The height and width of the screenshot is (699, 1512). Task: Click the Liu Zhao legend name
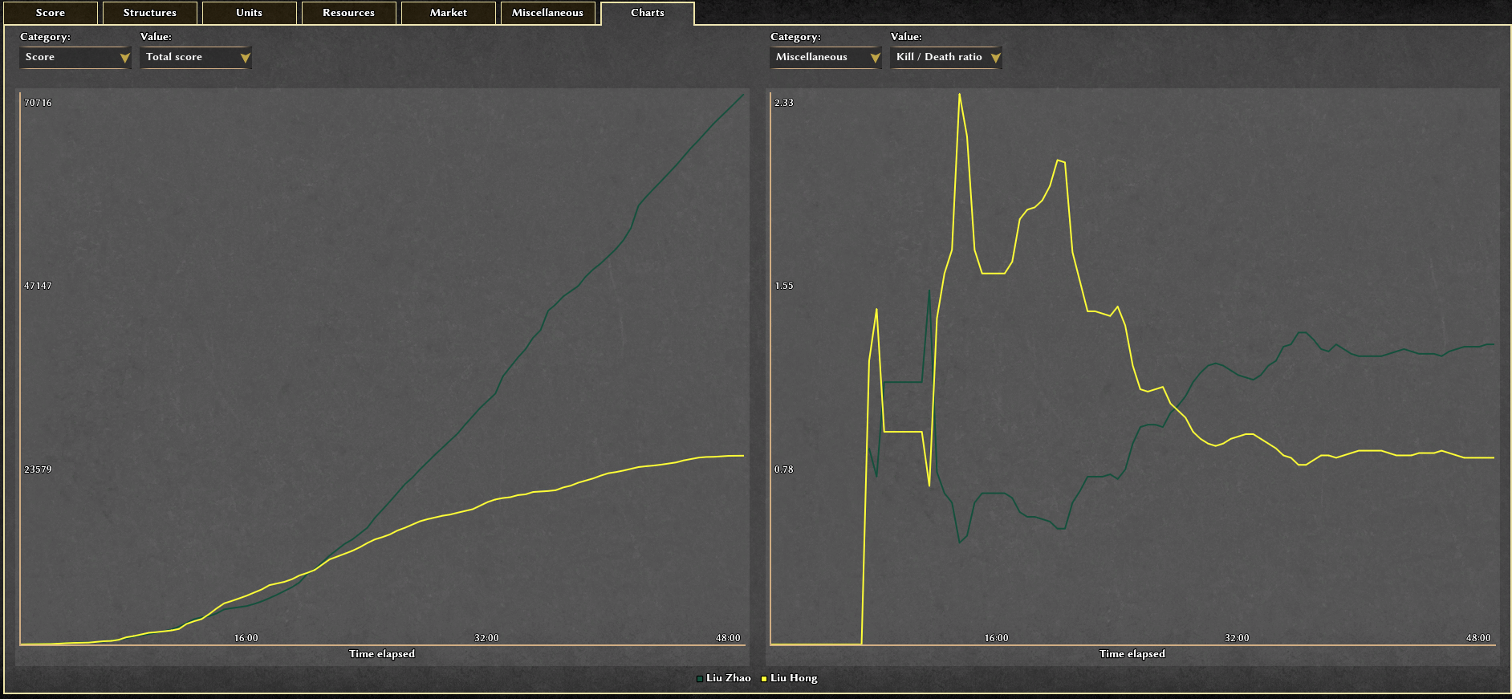pyautogui.click(x=728, y=678)
